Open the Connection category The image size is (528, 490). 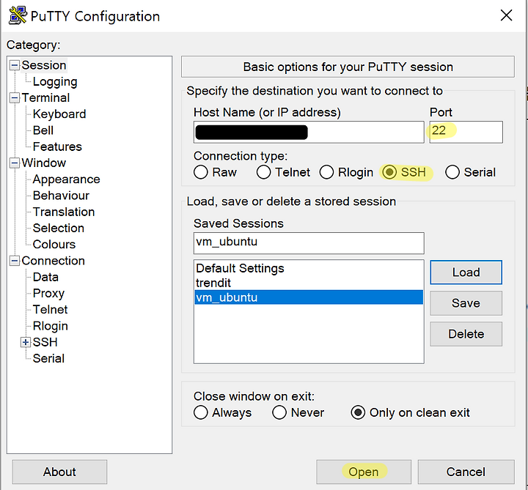[x=54, y=261]
